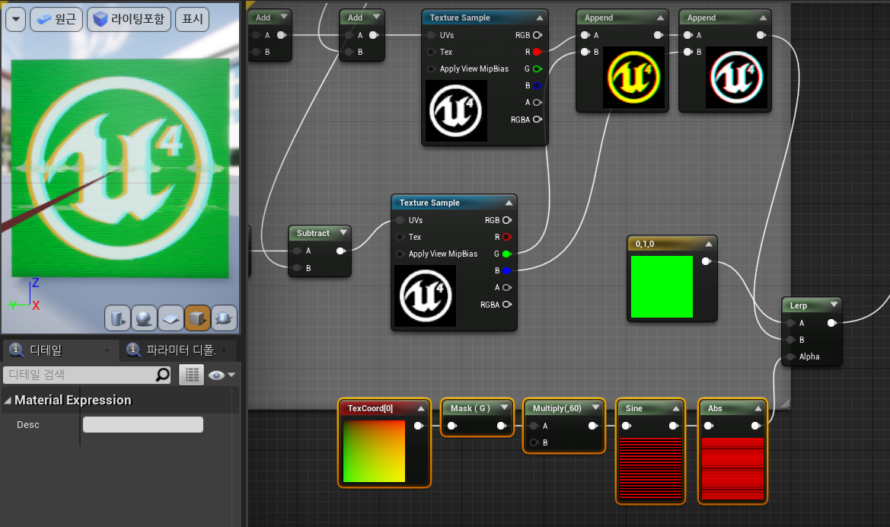Click the TexCoord[0] gradient preview
The width and height of the screenshot is (890, 527).
pyautogui.click(x=374, y=452)
